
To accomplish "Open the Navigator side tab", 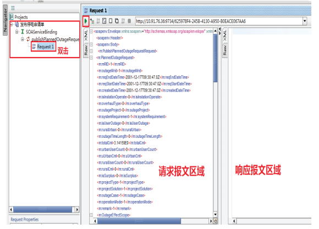I will pos(5,20).
